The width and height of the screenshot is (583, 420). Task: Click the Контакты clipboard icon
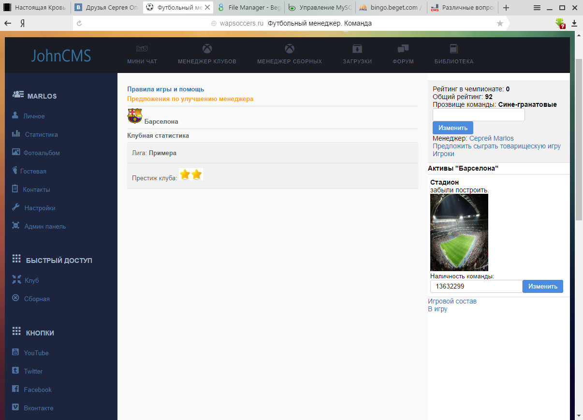[x=15, y=189]
